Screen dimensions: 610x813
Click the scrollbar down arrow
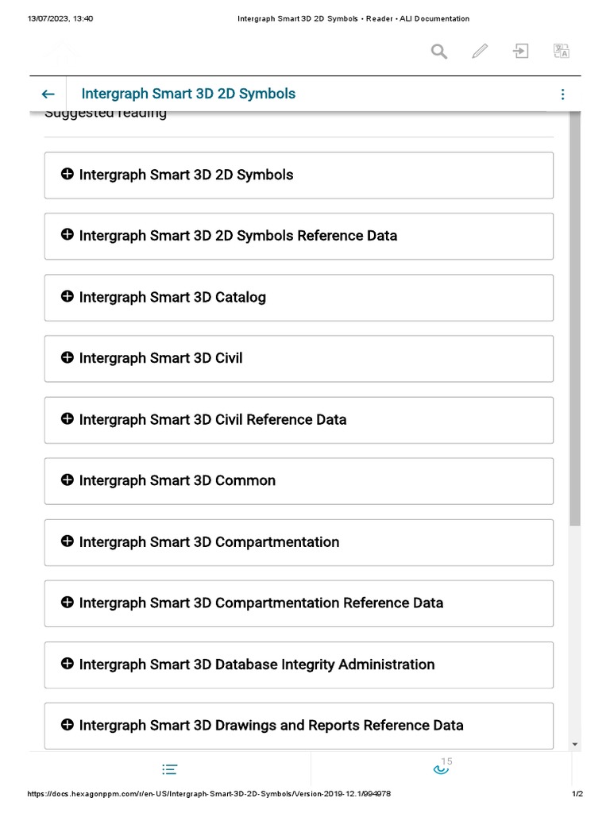tap(575, 744)
